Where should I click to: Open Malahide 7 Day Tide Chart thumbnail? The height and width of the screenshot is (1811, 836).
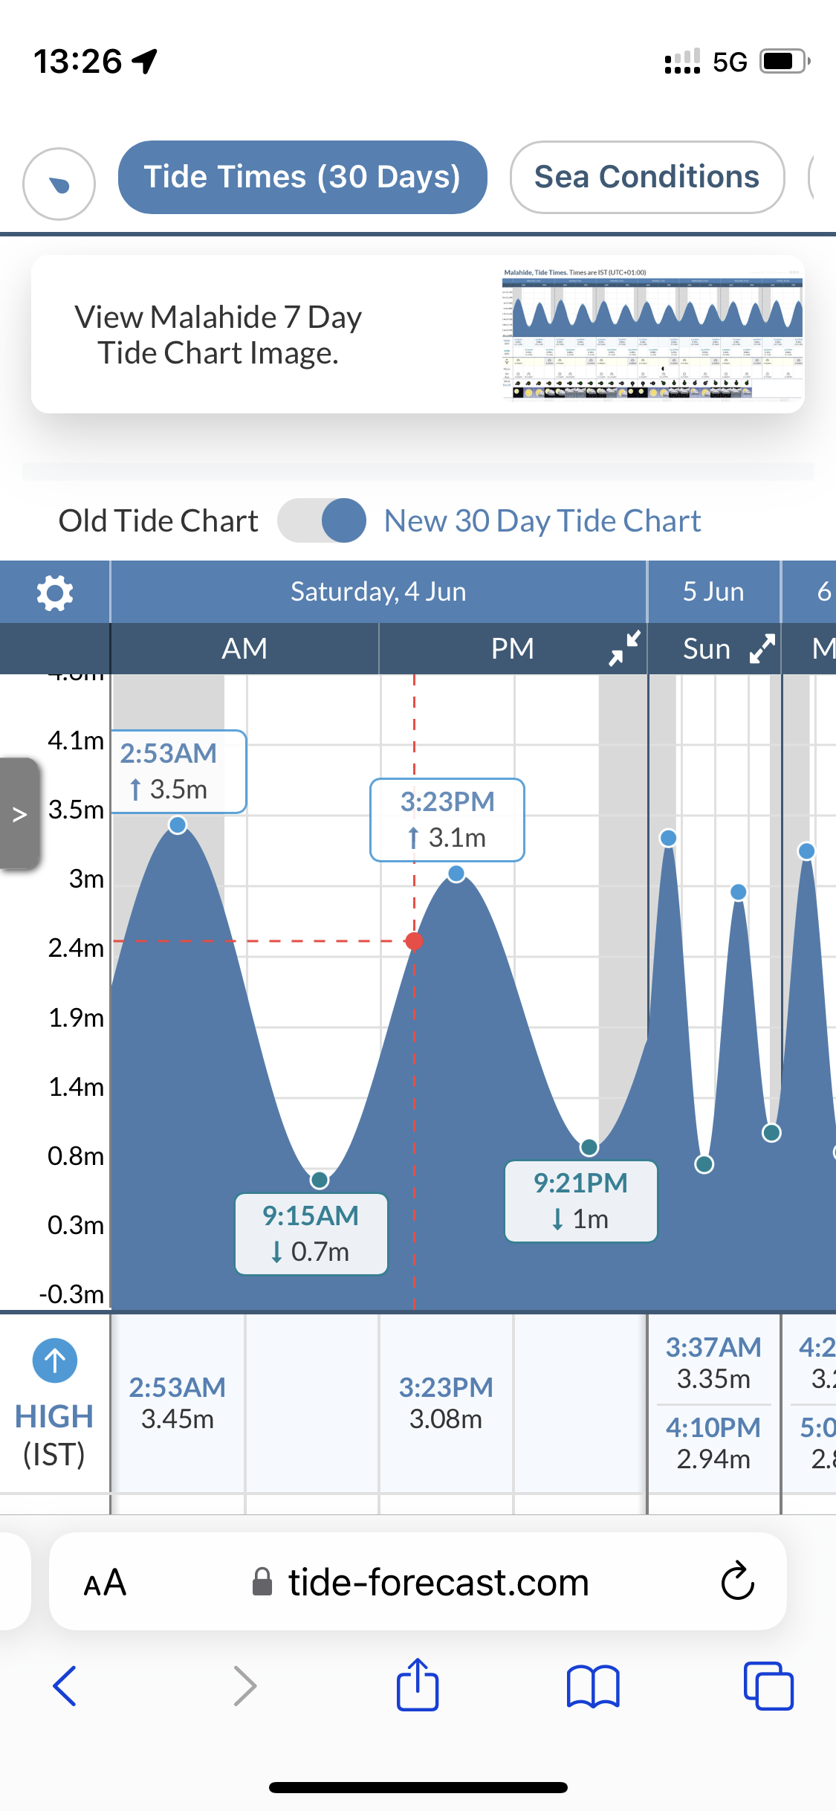coord(652,334)
